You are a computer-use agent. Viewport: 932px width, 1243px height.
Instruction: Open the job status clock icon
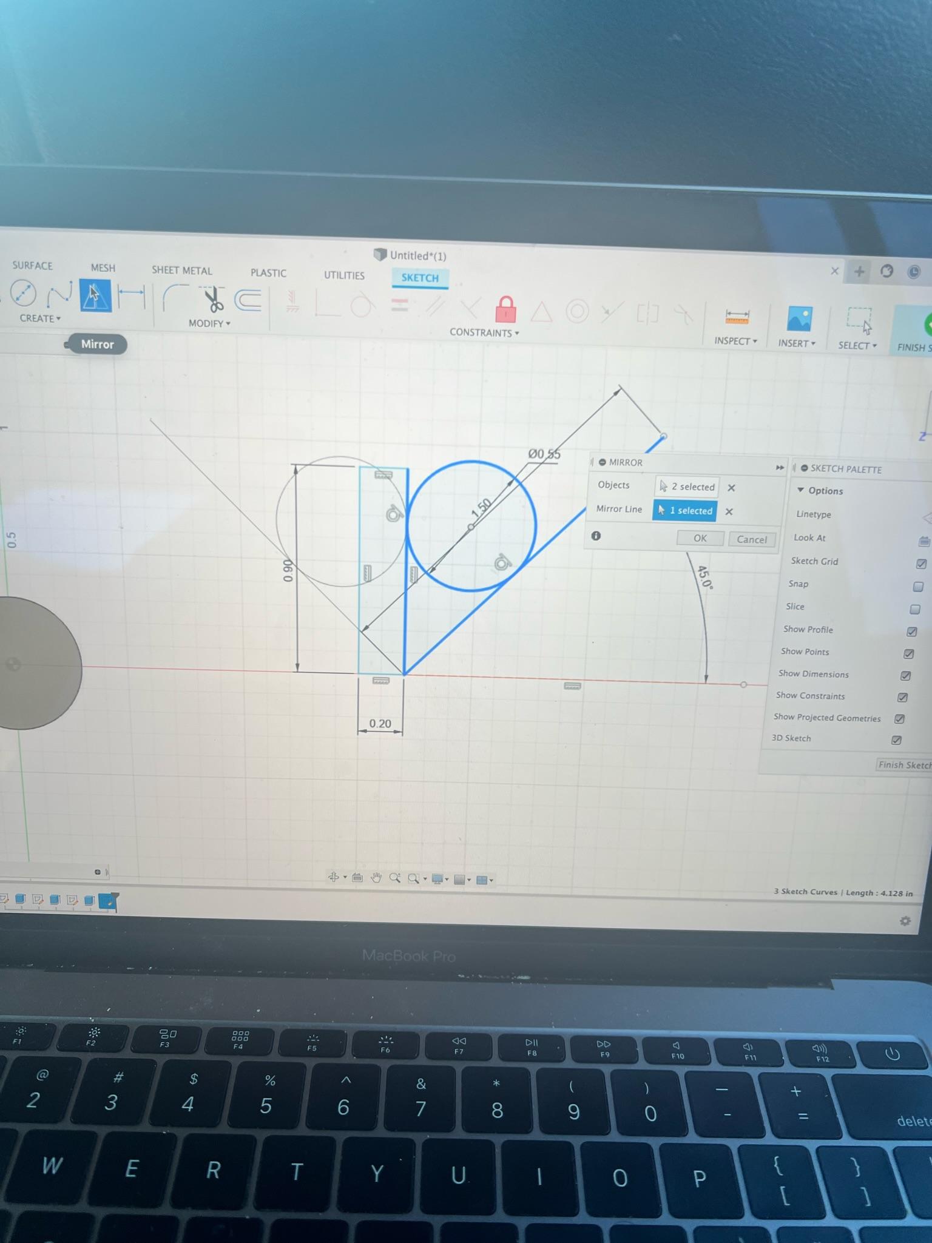click(x=913, y=272)
